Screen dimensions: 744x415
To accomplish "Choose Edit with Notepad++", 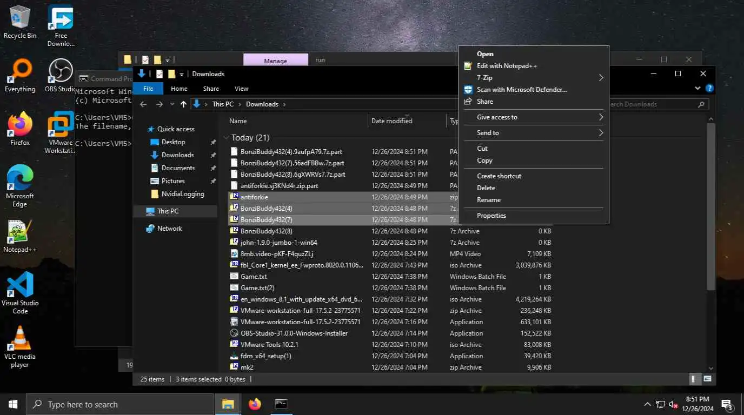I will (x=534, y=66).
